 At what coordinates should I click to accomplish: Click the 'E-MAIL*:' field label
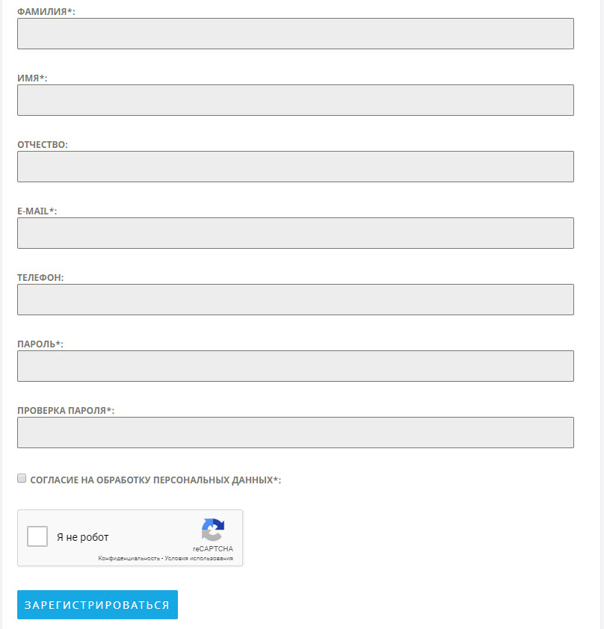pos(37,211)
